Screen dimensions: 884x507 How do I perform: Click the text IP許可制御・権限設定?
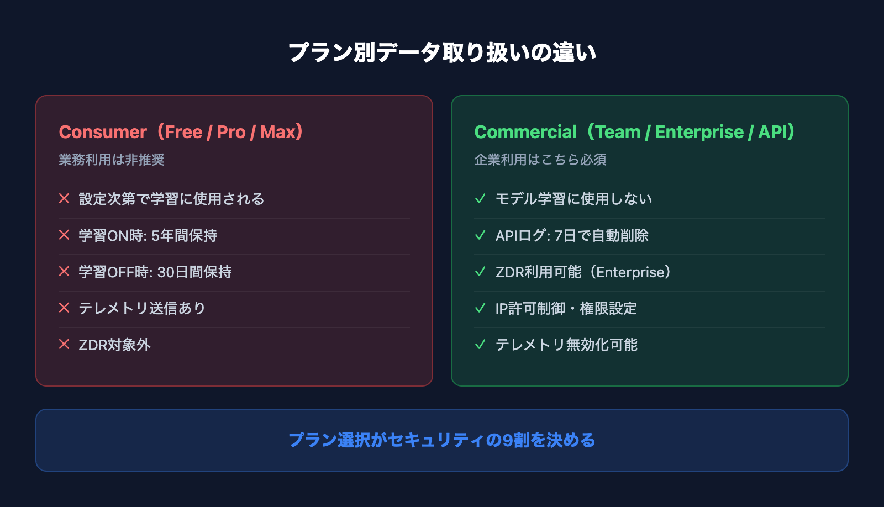point(566,308)
